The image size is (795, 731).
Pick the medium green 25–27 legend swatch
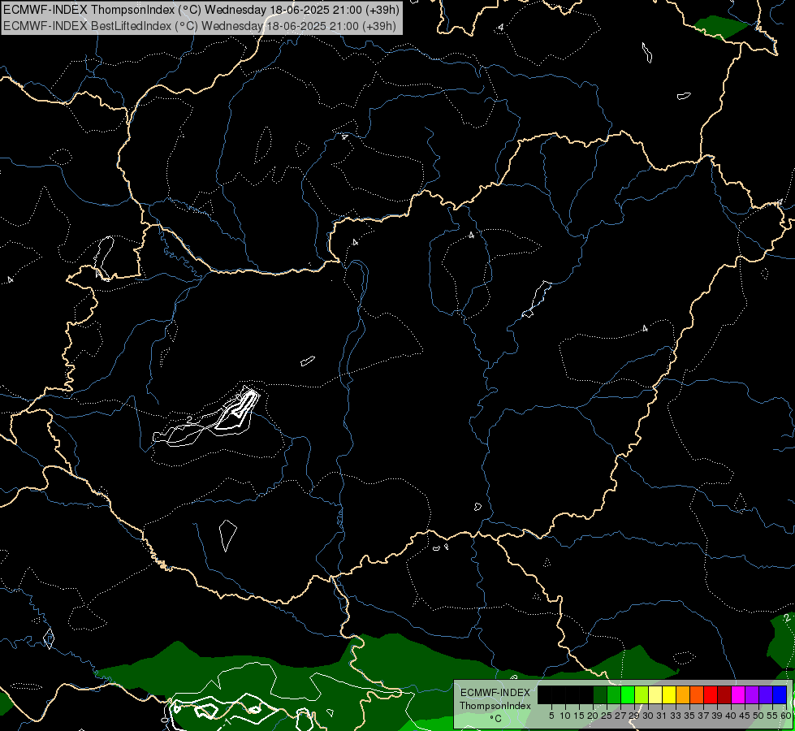pos(614,694)
